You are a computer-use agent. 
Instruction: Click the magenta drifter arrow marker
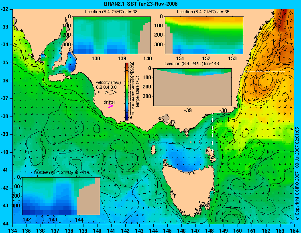[x=110, y=106]
